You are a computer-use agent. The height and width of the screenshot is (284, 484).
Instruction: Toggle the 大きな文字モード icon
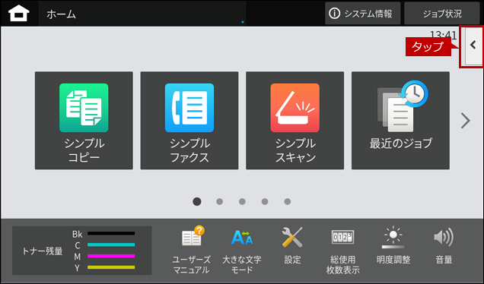[242, 250]
